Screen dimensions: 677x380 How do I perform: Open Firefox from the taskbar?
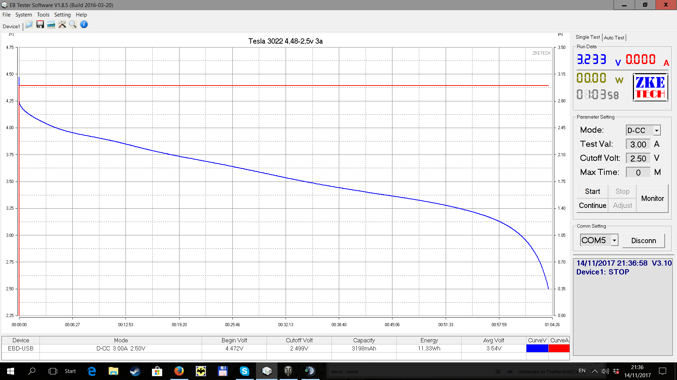(x=179, y=371)
